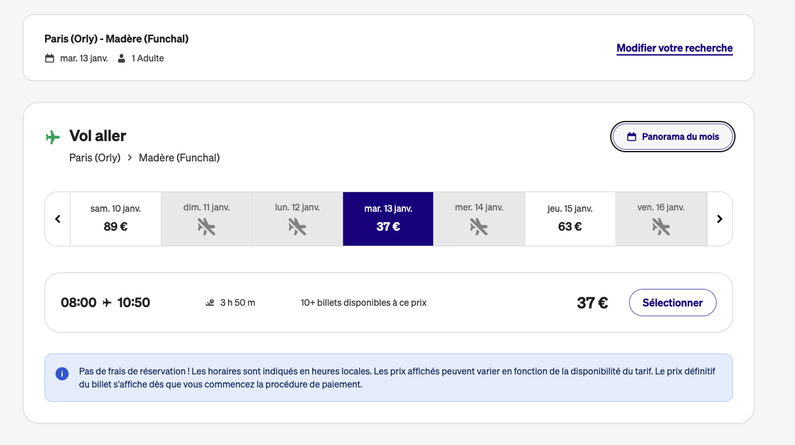Click the plane icon between 08:00 and 10:50
This screenshot has width=795, height=445.
[x=107, y=303]
